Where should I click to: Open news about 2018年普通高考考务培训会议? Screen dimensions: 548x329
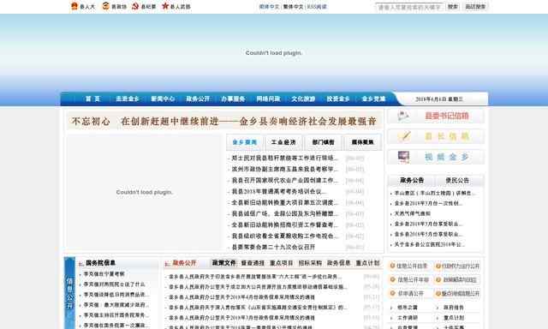click(278, 192)
